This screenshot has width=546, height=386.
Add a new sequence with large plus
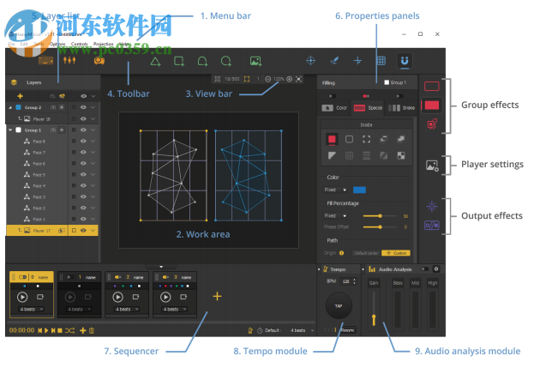coord(217,296)
